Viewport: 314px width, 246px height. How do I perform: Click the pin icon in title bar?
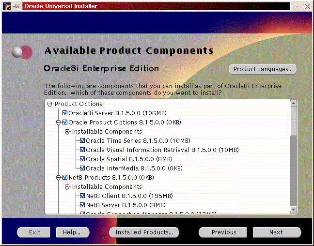15,6
